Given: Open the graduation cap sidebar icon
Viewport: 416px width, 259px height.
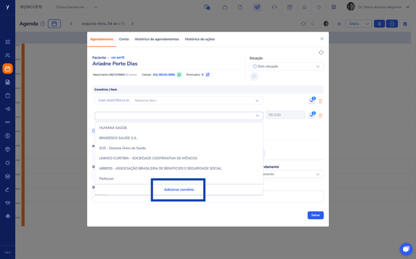Looking at the screenshot, I should tap(8, 203).
